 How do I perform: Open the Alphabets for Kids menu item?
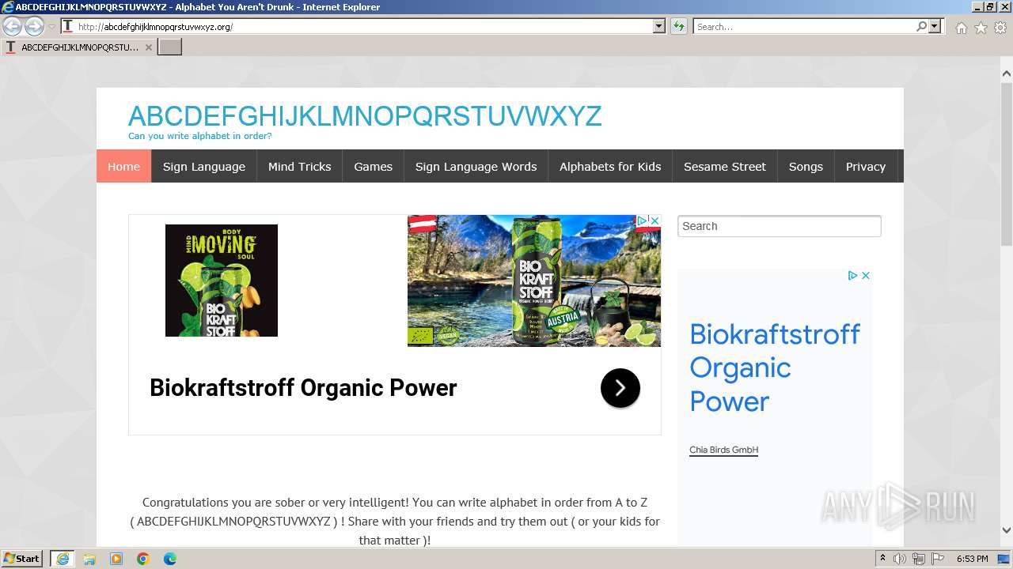click(x=610, y=166)
